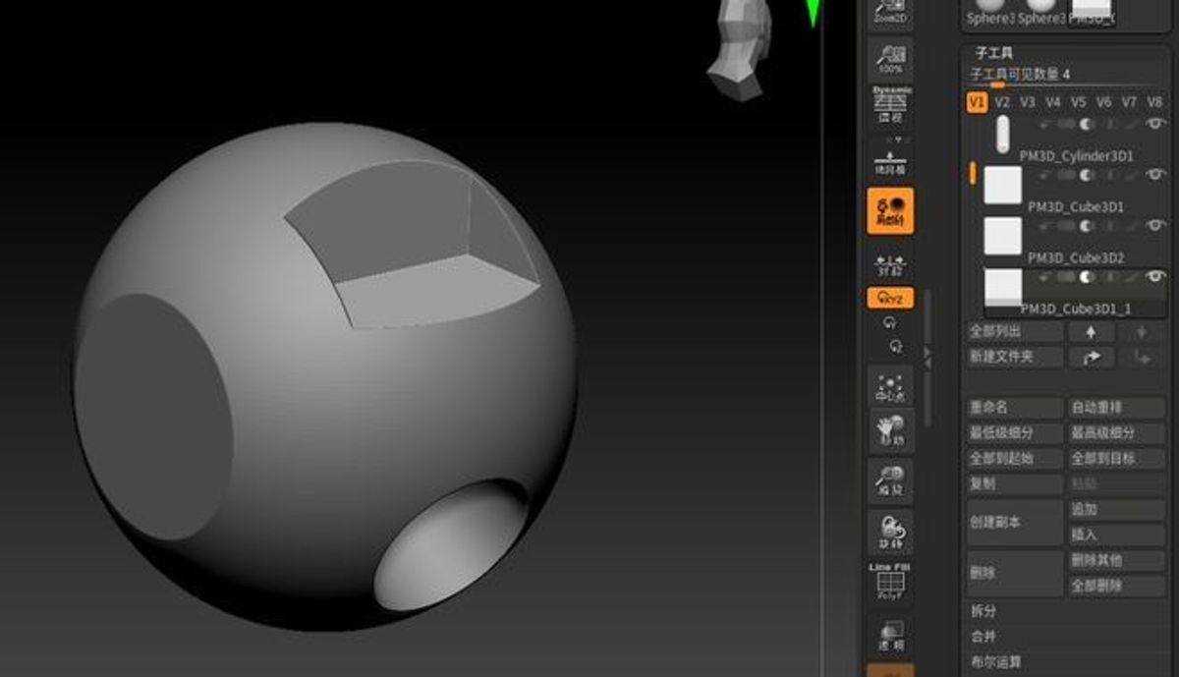Select PM3D_Cube3D2 subtool thumbnail
This screenshot has height=677, width=1179.
1003,236
